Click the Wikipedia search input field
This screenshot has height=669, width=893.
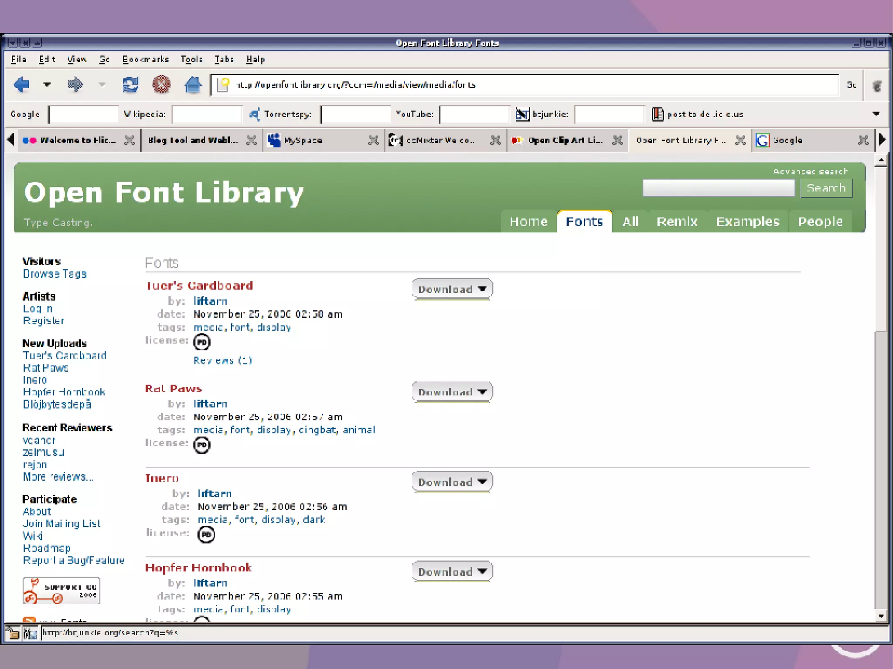point(206,114)
